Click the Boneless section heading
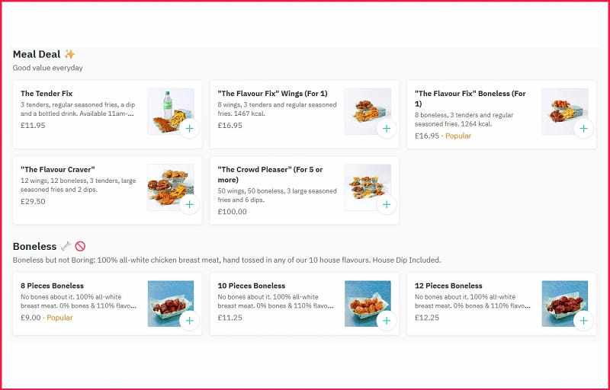This screenshot has height=390, width=610. coord(34,246)
